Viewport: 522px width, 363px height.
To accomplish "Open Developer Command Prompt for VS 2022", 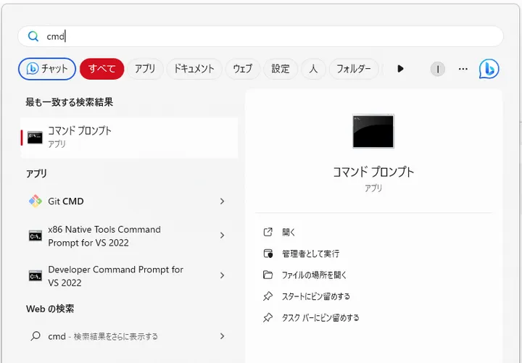I will [129, 276].
